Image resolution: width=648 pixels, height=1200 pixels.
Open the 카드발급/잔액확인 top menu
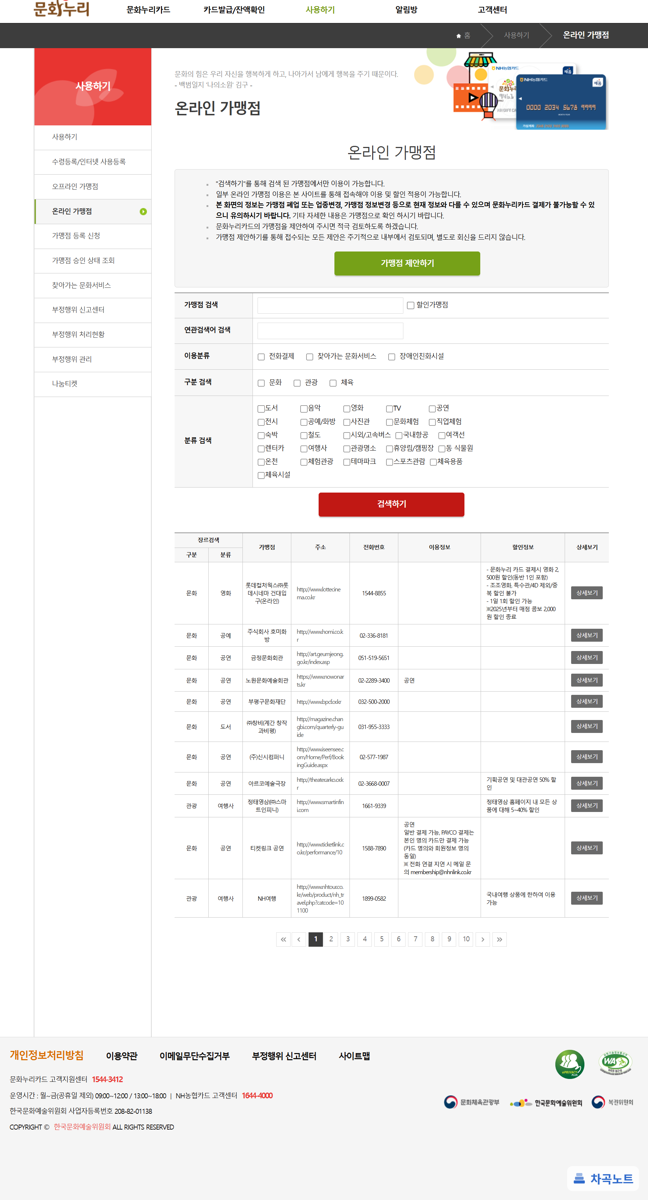[x=234, y=10]
